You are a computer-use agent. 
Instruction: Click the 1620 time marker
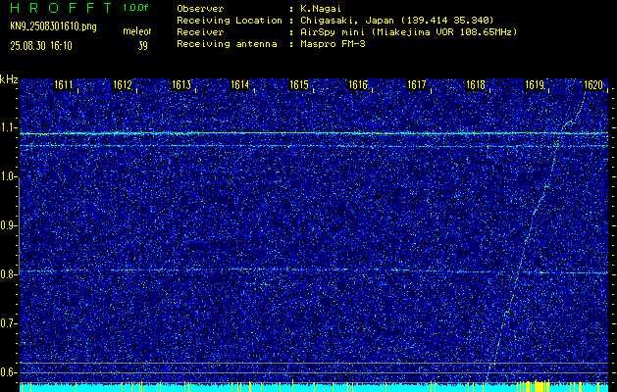click(x=593, y=85)
